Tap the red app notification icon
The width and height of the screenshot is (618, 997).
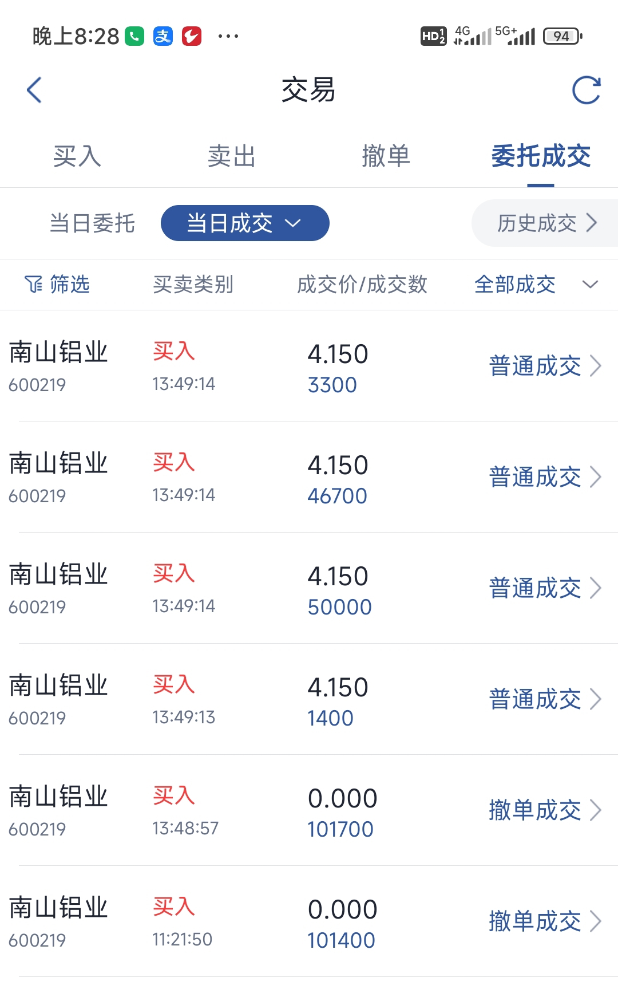(x=192, y=36)
